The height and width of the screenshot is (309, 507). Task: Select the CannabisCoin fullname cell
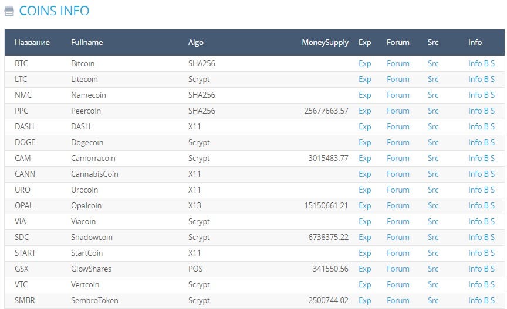coord(94,174)
